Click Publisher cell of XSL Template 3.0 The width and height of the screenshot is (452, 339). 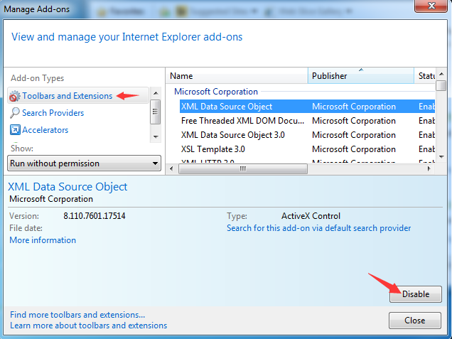pos(354,149)
